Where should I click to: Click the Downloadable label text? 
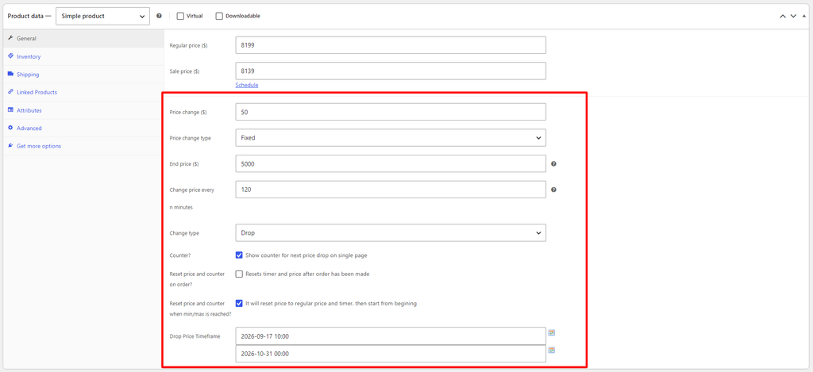(243, 16)
